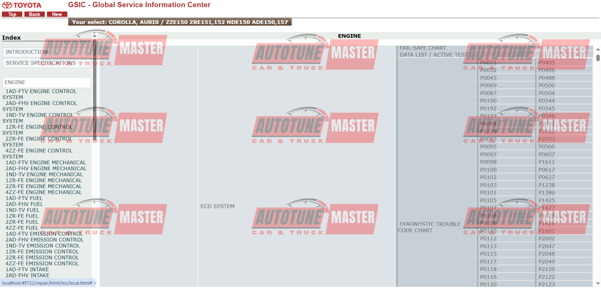The height and width of the screenshot is (290, 601).
Task: Open 1ND-TV EMISSION CONTROL
Action: pyautogui.click(x=43, y=246)
